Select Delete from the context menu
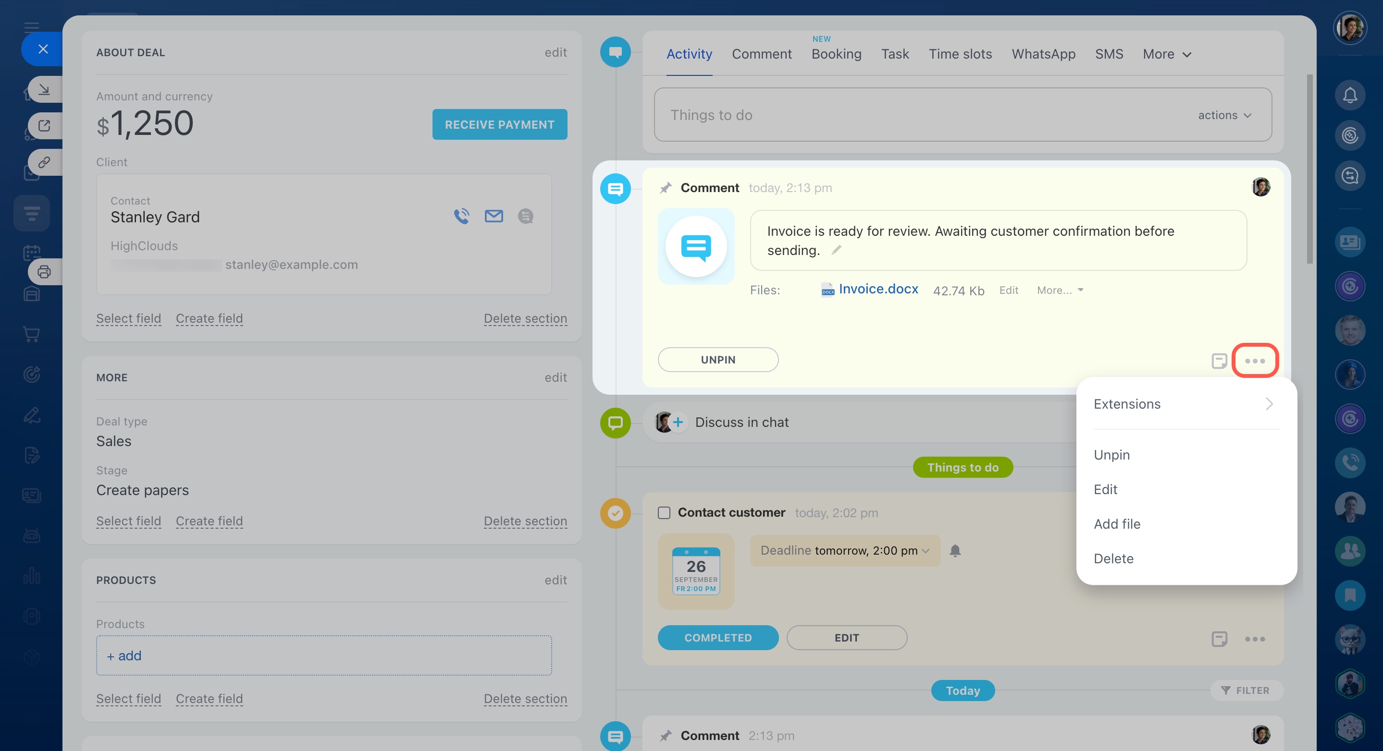This screenshot has width=1383, height=751. point(1113,558)
